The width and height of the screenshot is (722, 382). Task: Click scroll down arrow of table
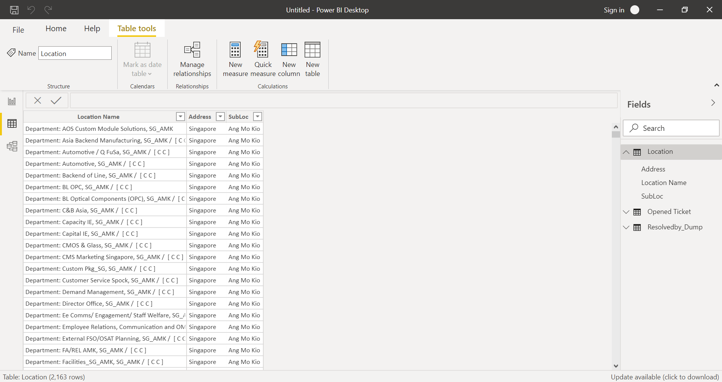616,365
